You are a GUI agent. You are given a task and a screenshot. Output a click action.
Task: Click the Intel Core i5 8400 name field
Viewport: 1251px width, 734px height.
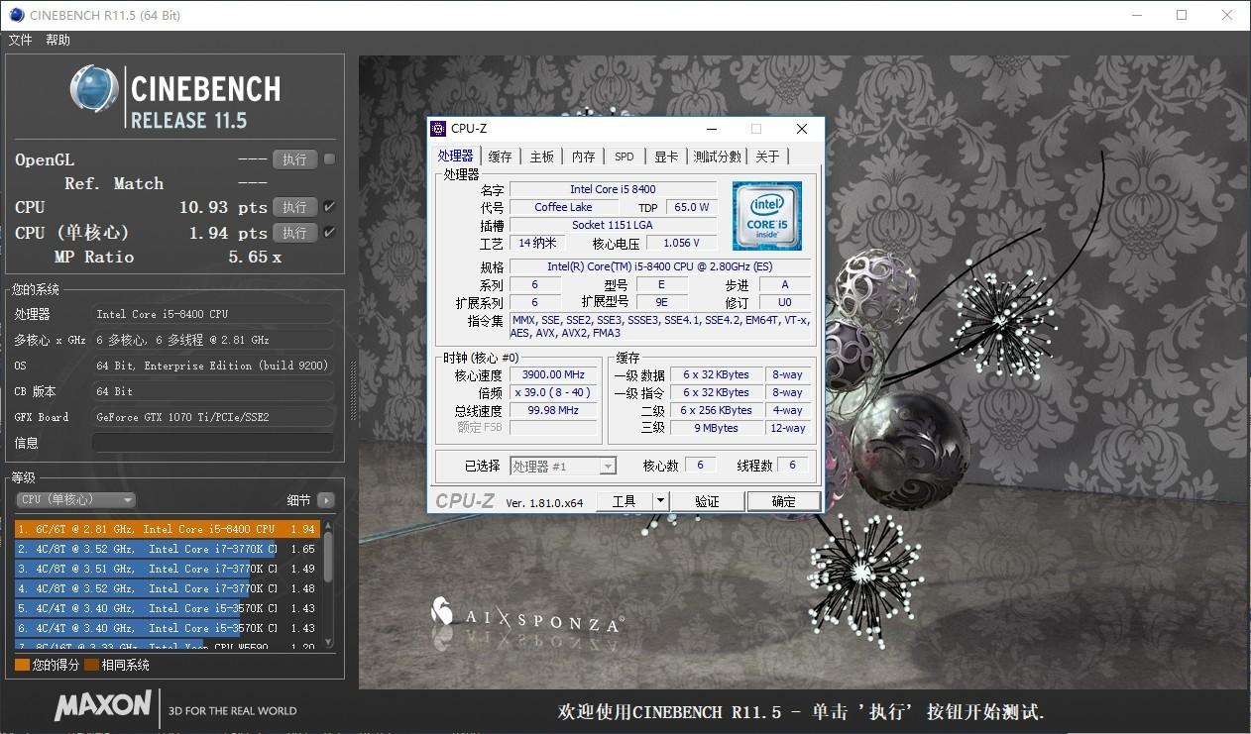[x=613, y=189]
